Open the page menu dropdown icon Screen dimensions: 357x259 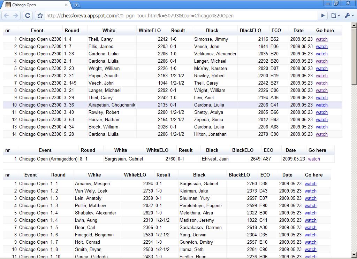(x=335, y=16)
